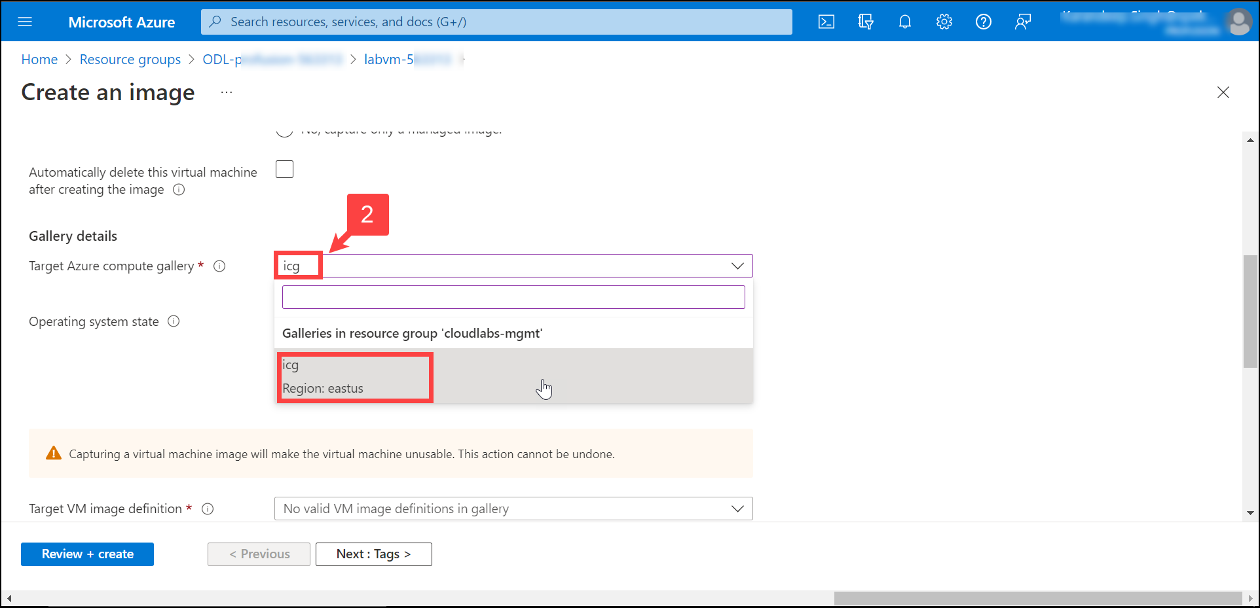Go to the Resource groups breadcrumb
The height and width of the screenshot is (608, 1260).
tap(130, 60)
